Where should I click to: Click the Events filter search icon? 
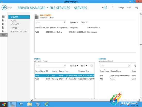click(65, 65)
